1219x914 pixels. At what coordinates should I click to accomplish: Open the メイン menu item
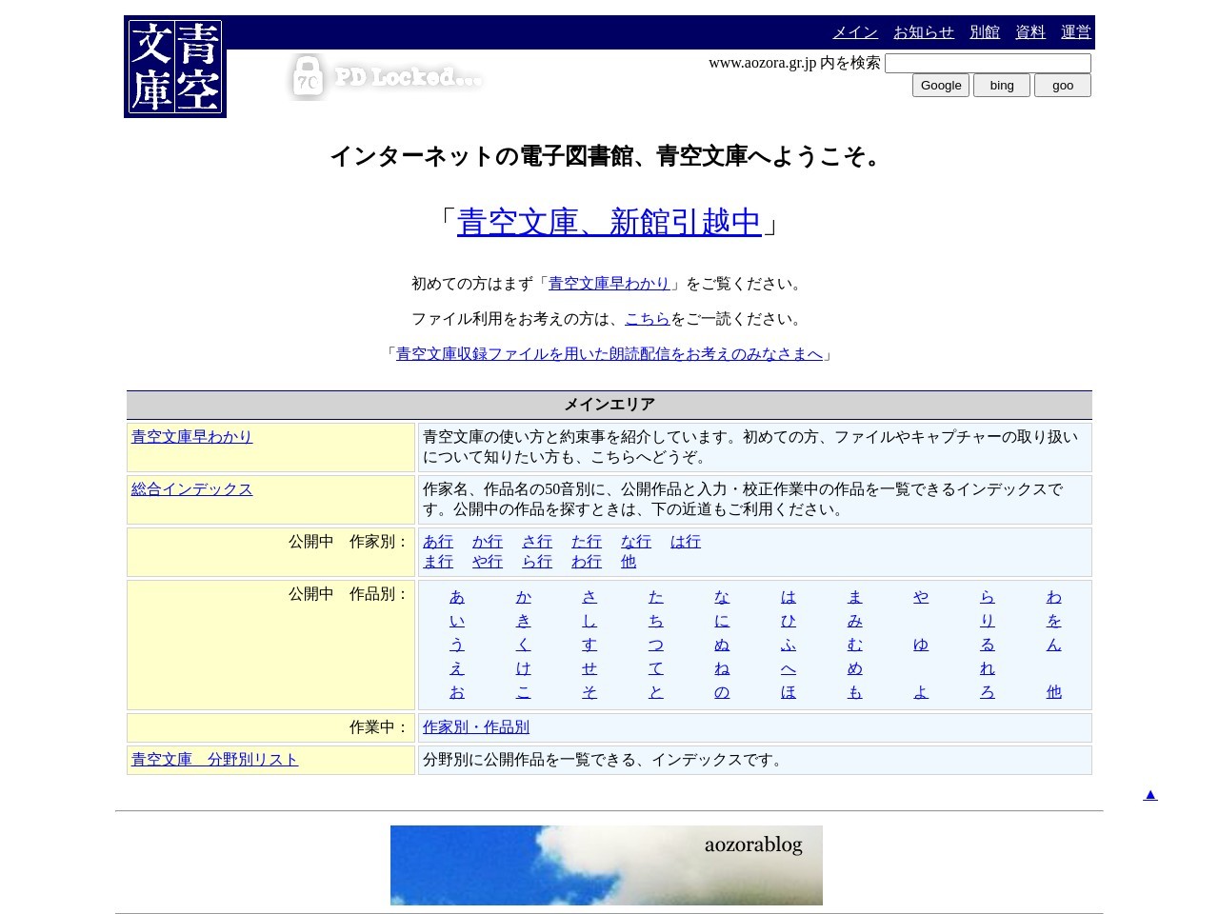click(855, 31)
